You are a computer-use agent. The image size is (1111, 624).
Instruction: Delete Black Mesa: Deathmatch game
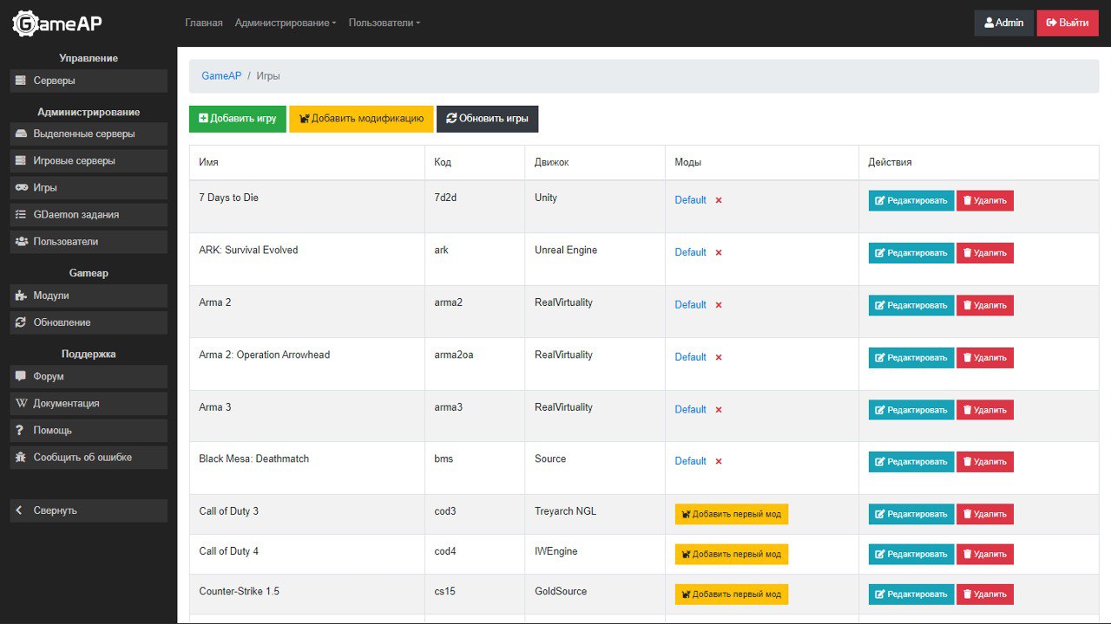(x=985, y=462)
